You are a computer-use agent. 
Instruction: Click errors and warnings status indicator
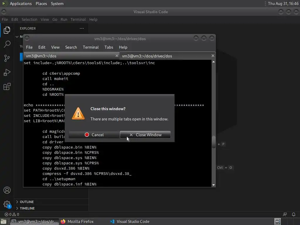12,214
